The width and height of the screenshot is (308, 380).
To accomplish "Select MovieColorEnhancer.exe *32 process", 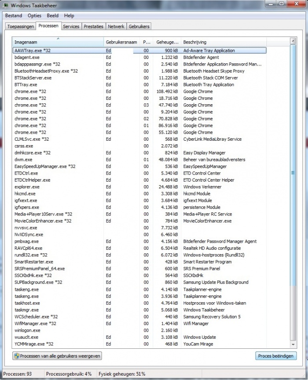I will 139,221.
